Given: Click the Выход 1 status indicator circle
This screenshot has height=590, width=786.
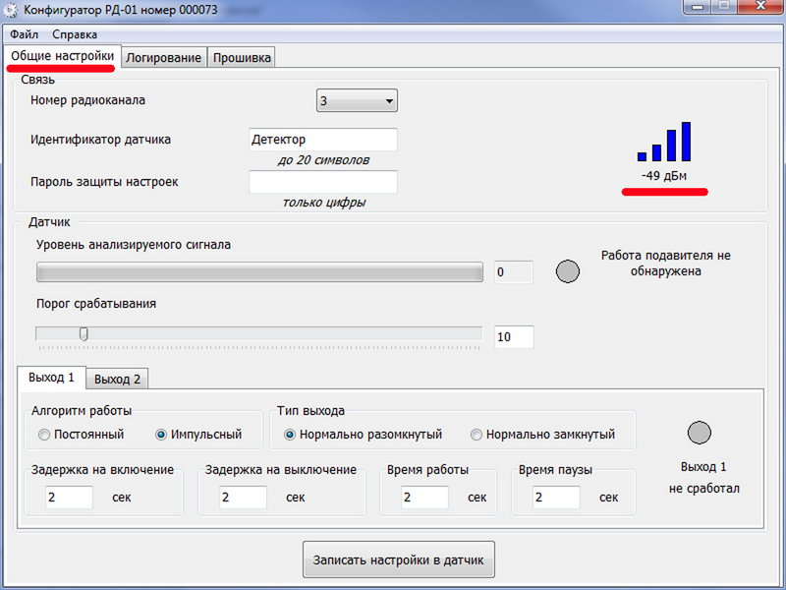Looking at the screenshot, I should 700,433.
